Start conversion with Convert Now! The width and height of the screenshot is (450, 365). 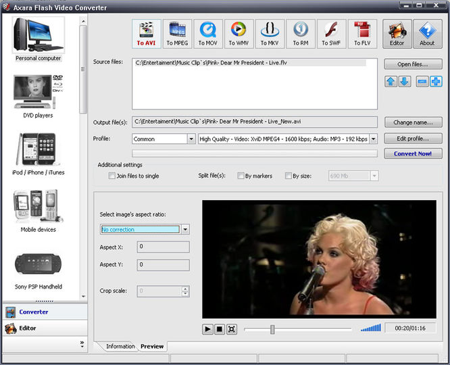click(413, 153)
